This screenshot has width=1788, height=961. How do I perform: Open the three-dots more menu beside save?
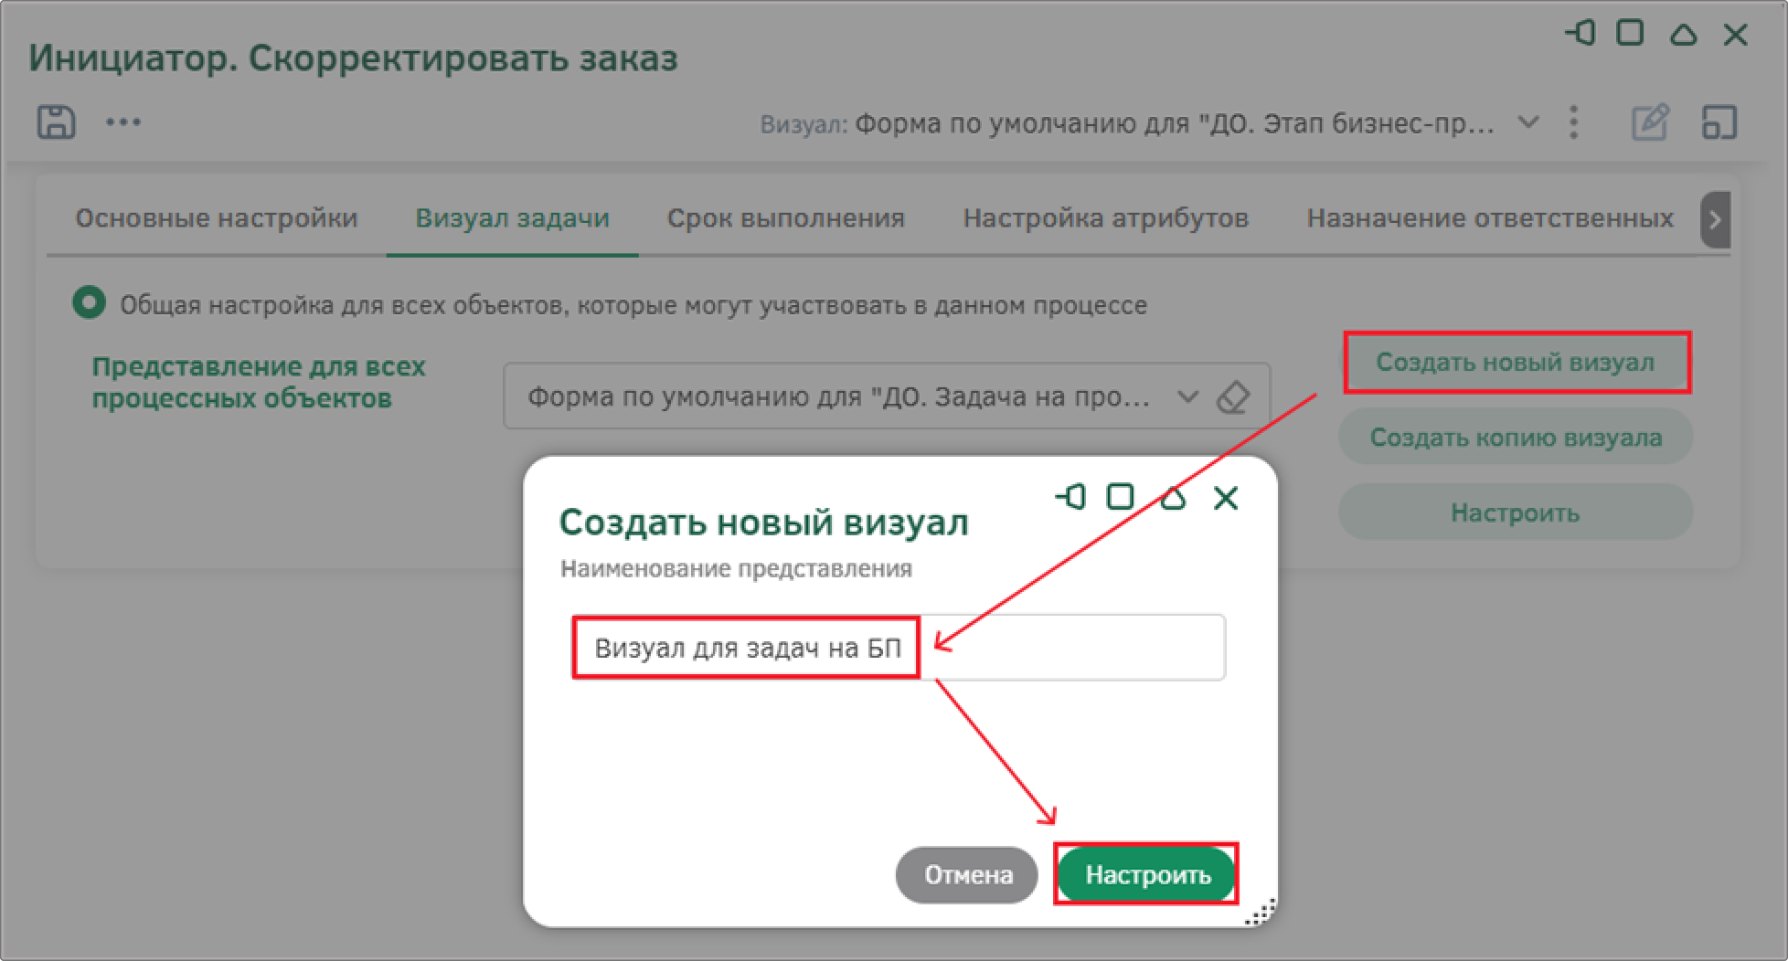click(123, 121)
